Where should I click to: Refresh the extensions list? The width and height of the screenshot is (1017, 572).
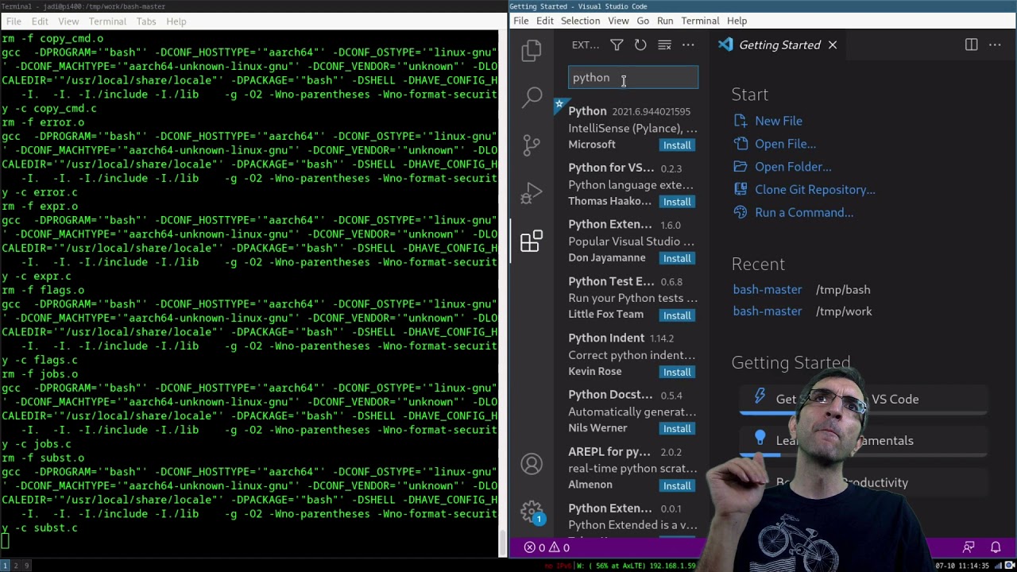pyautogui.click(x=640, y=45)
